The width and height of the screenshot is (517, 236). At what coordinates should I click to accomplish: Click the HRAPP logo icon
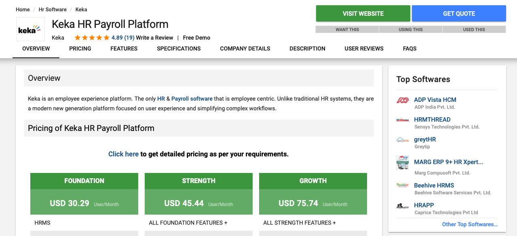(403, 206)
